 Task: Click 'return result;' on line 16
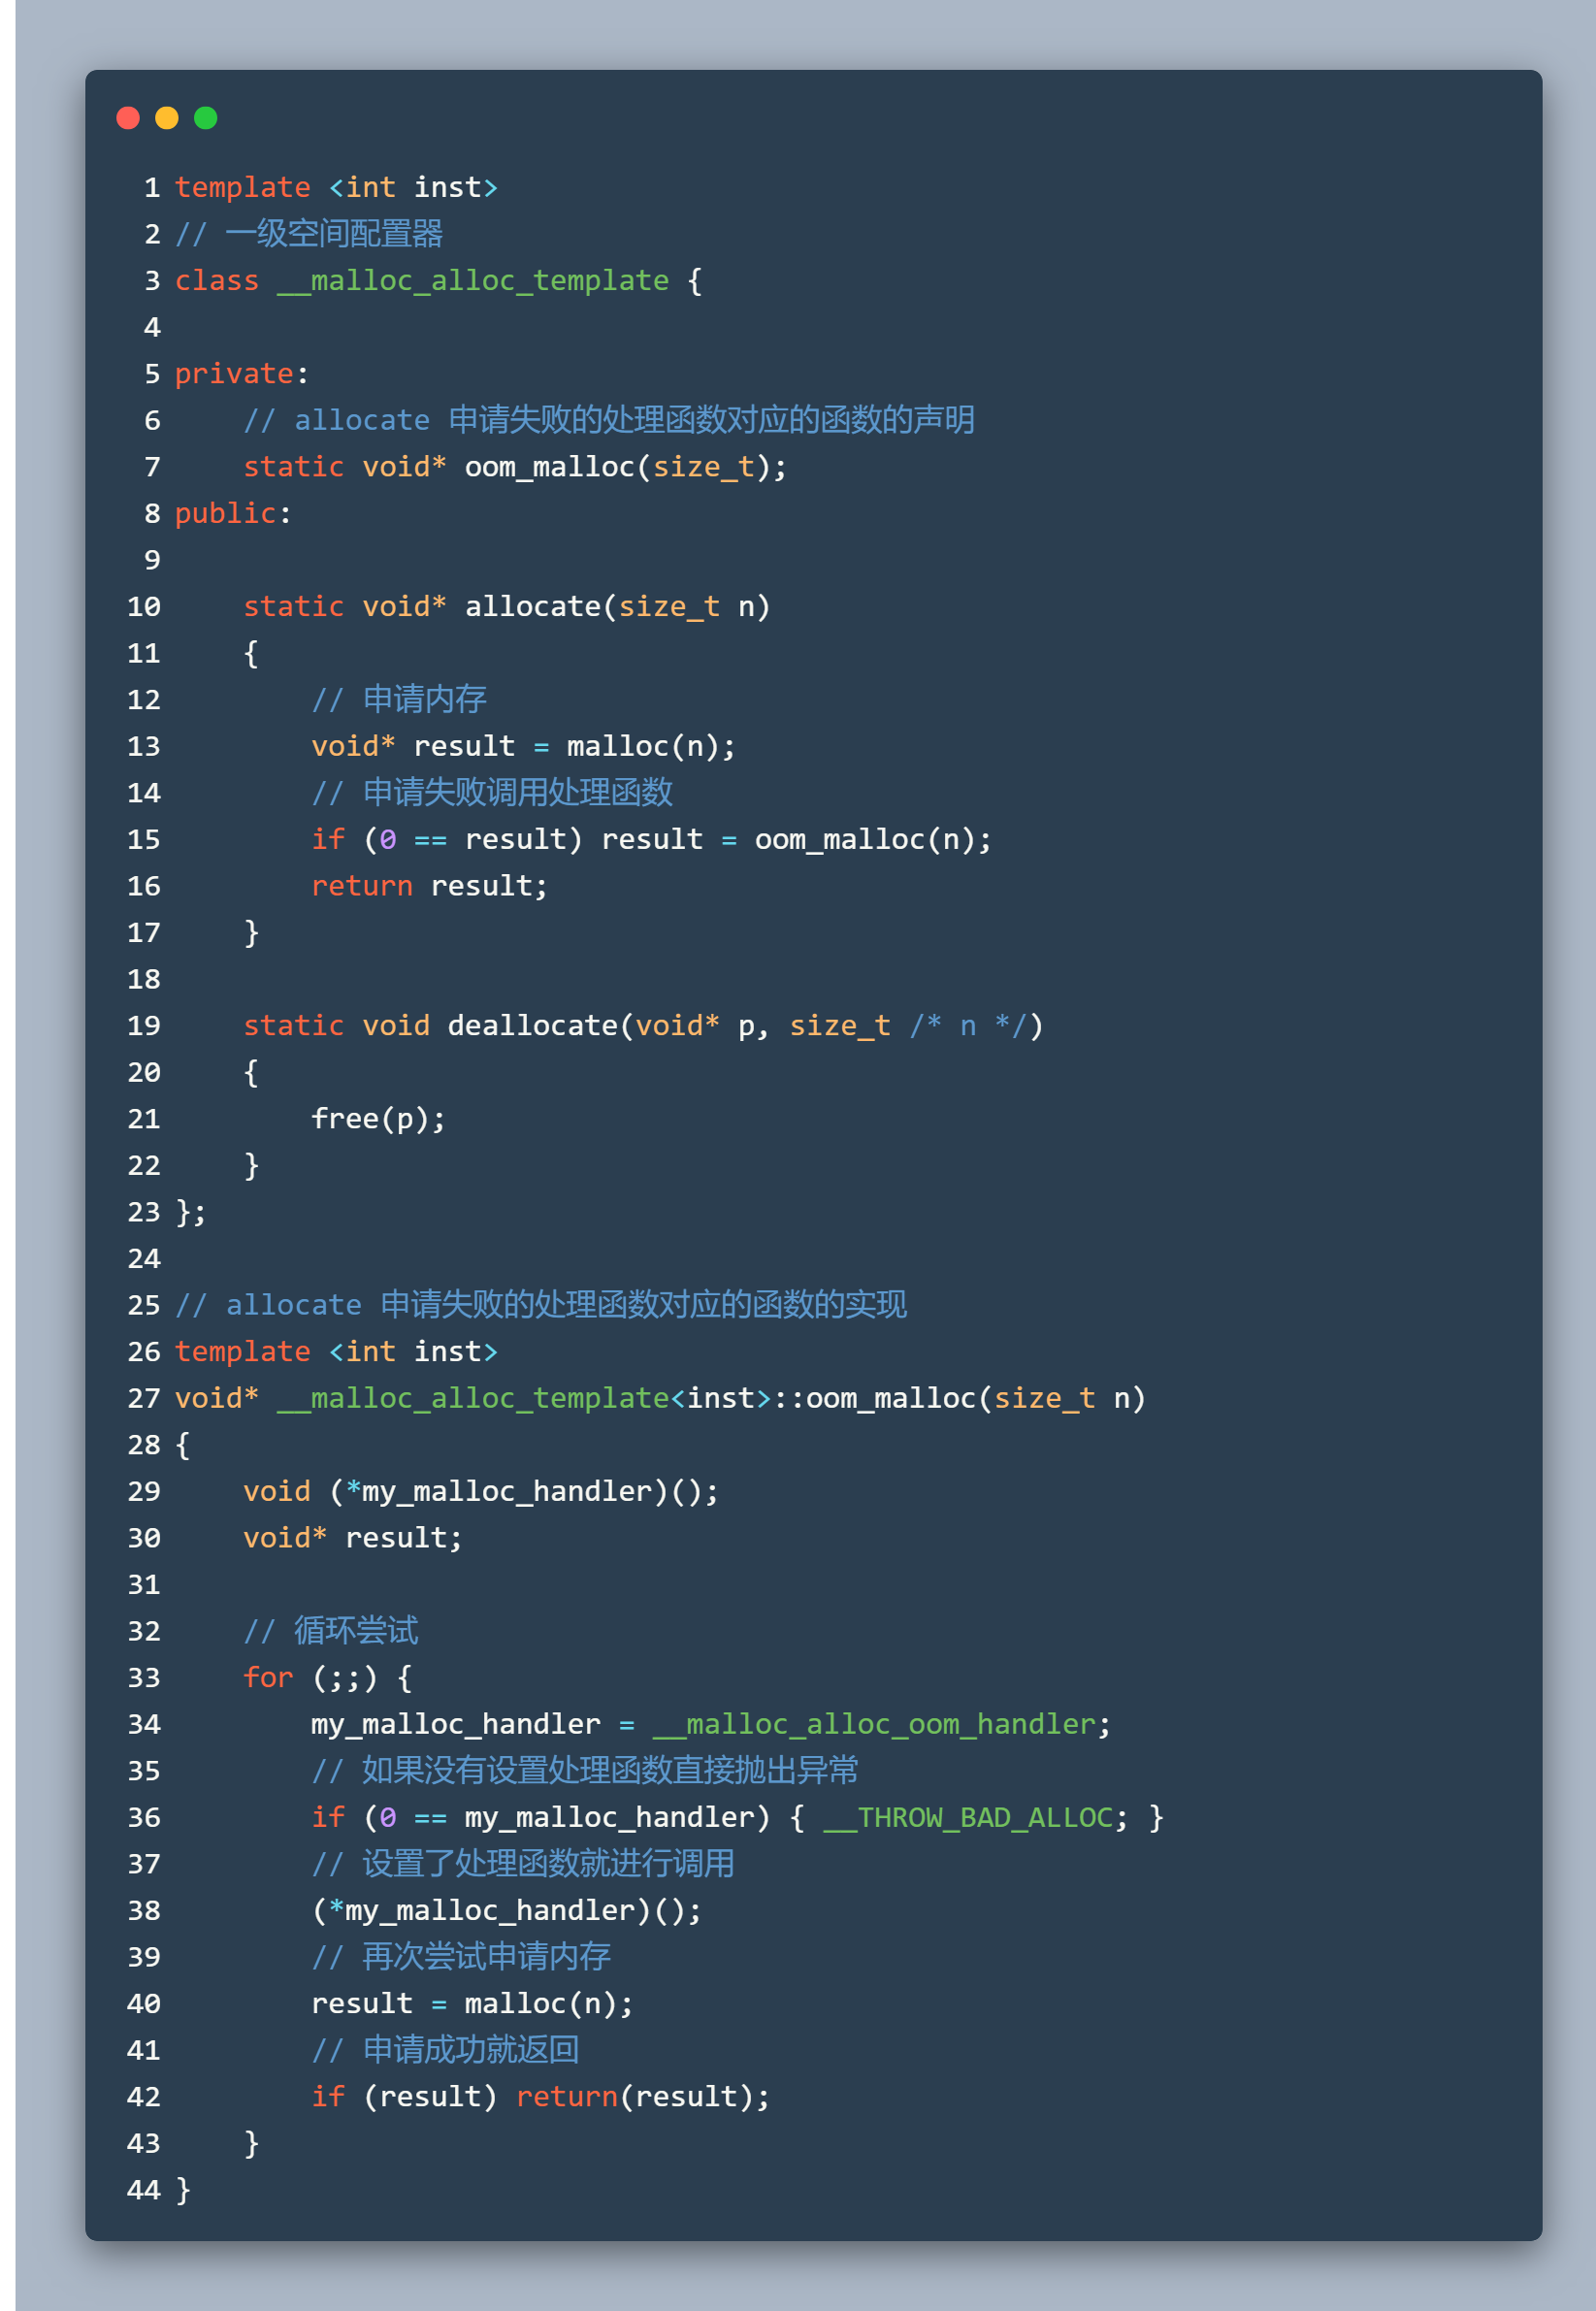point(429,886)
